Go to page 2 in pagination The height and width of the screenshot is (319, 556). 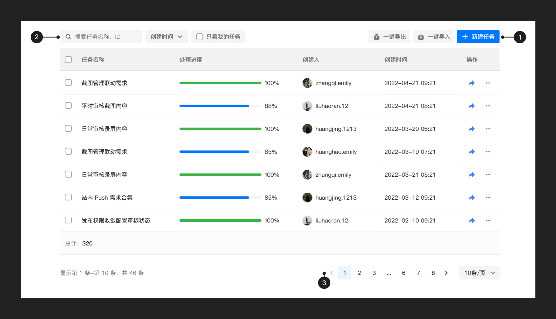359,273
